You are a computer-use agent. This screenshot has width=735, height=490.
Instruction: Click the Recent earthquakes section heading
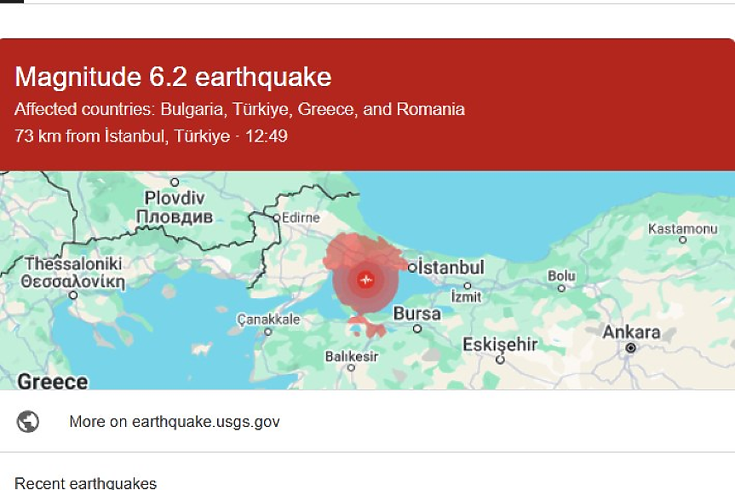click(x=85, y=482)
